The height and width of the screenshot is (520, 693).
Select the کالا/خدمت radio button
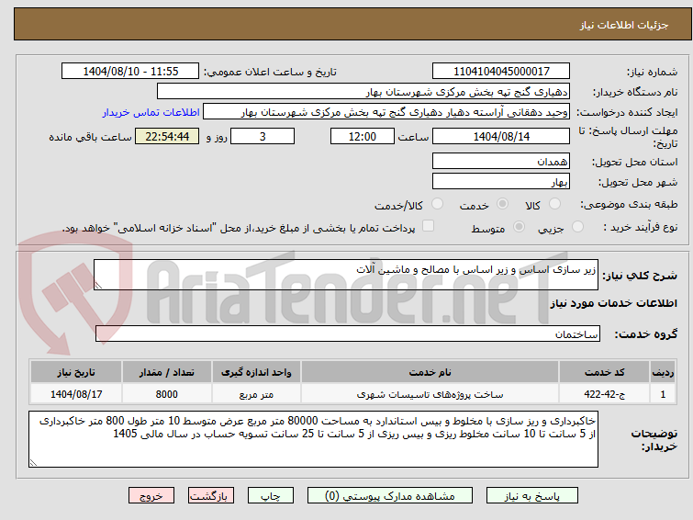(437, 204)
